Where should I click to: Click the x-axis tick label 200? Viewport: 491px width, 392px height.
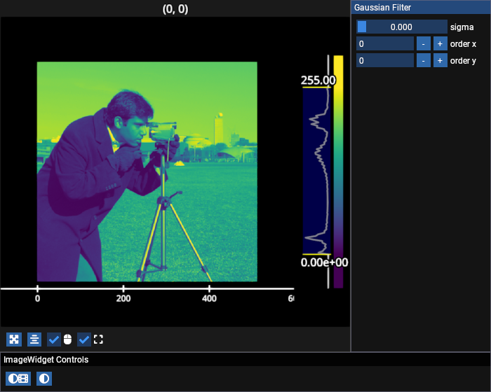point(123,298)
